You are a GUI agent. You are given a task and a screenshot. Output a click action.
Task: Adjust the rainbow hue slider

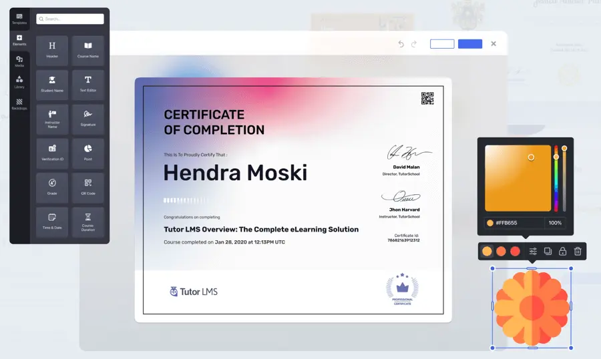tap(556, 178)
